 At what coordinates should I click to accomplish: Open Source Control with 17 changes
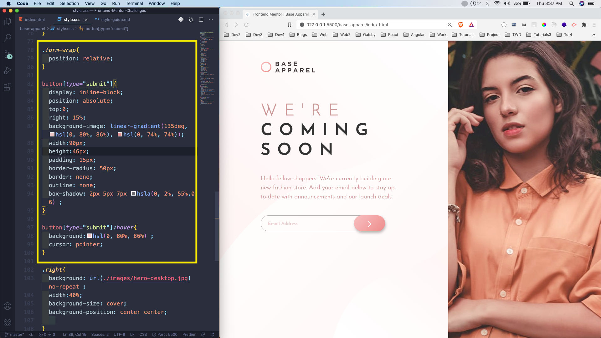pos(8,54)
